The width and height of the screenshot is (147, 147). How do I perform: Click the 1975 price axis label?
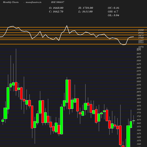(139, 99)
